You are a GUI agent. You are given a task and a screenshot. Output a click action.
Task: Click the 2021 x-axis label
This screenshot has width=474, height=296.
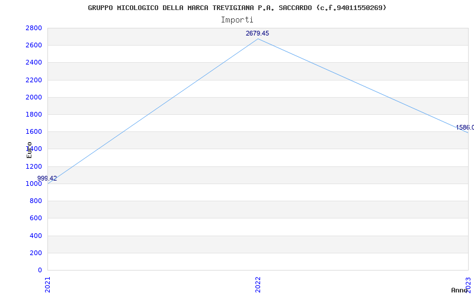[47, 285]
